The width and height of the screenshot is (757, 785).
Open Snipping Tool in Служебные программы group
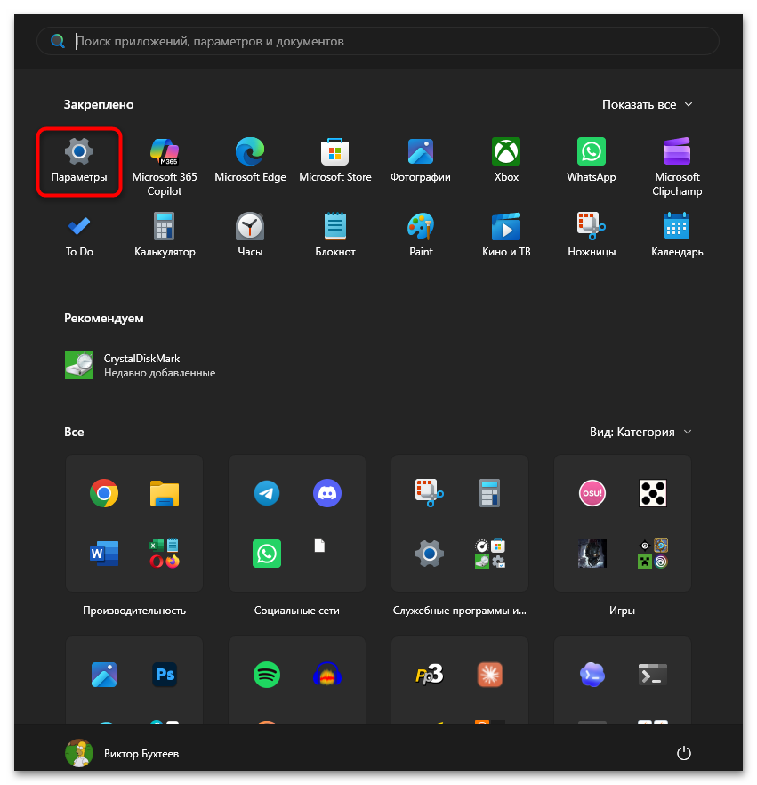[430, 493]
